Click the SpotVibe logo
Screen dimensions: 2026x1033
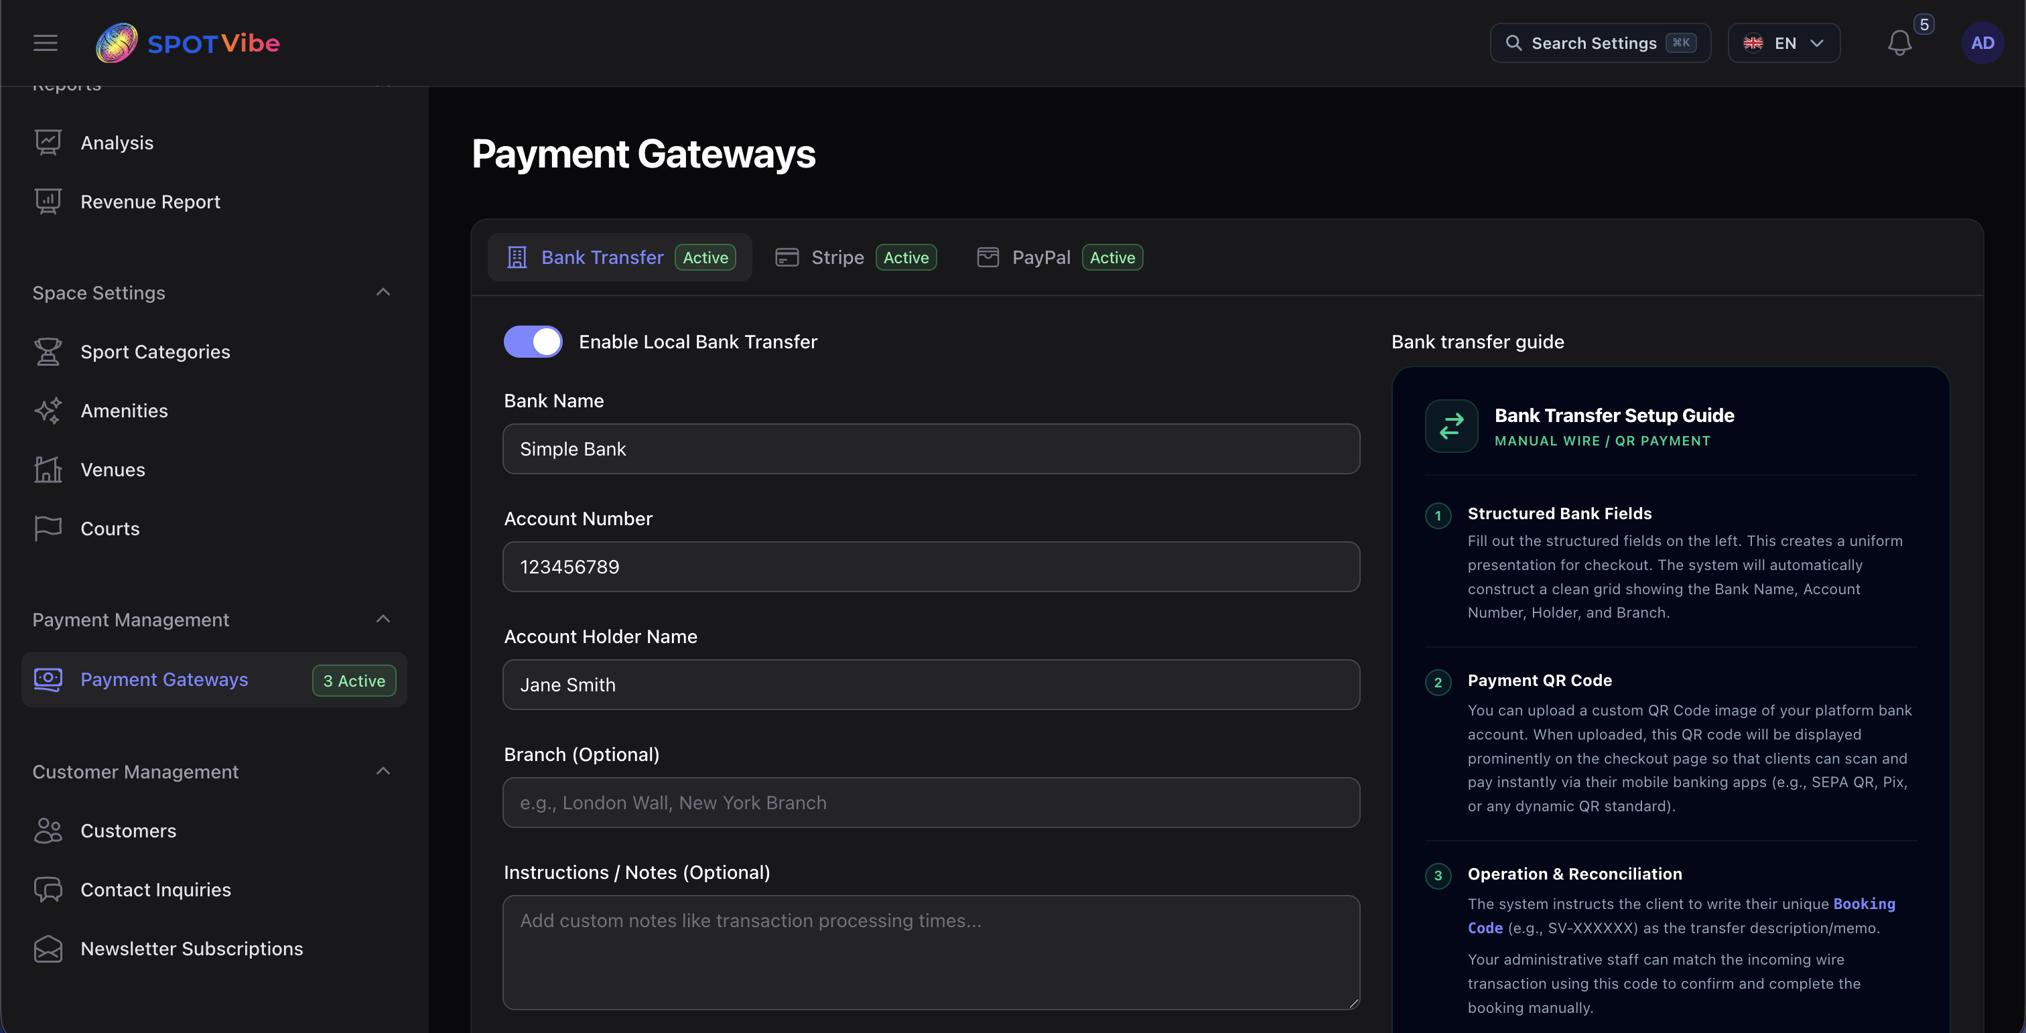coord(187,42)
